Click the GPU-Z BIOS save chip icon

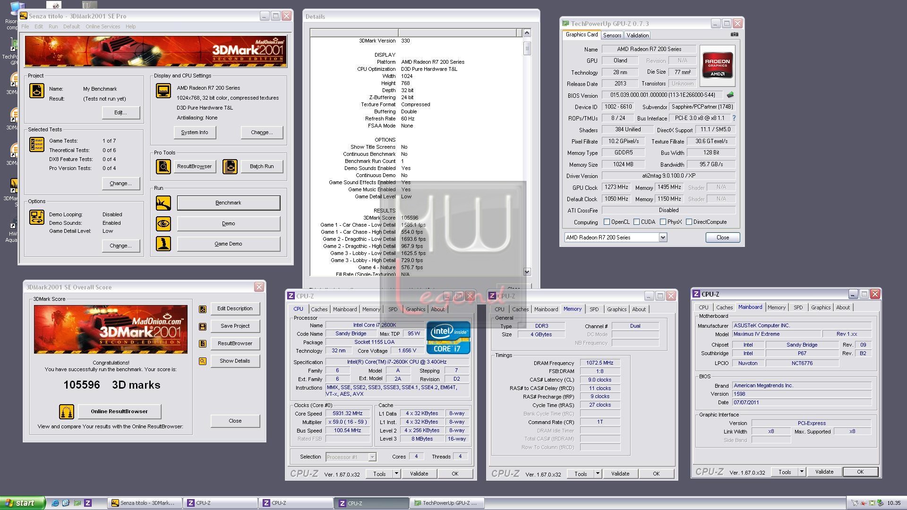tap(730, 95)
